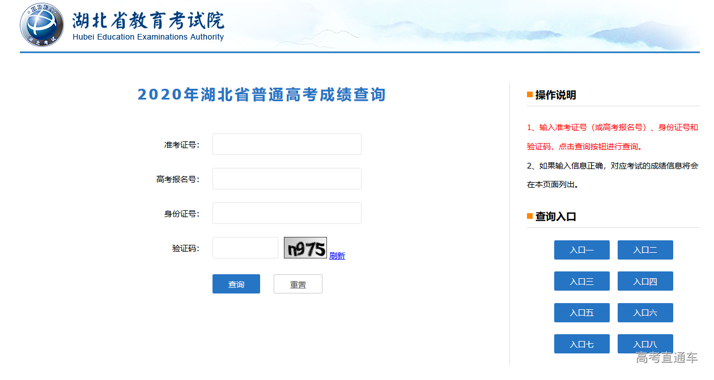The height and width of the screenshot is (380, 714).
Task: Click the 准考证号 input field
Action: coord(286,144)
